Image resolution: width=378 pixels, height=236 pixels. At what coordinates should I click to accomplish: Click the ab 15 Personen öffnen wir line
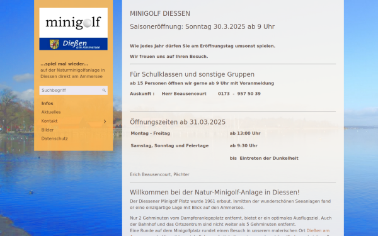click(x=202, y=83)
